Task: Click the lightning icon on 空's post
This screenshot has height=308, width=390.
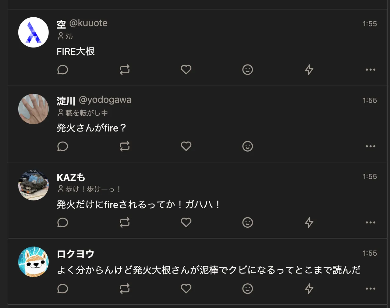Action: [309, 70]
